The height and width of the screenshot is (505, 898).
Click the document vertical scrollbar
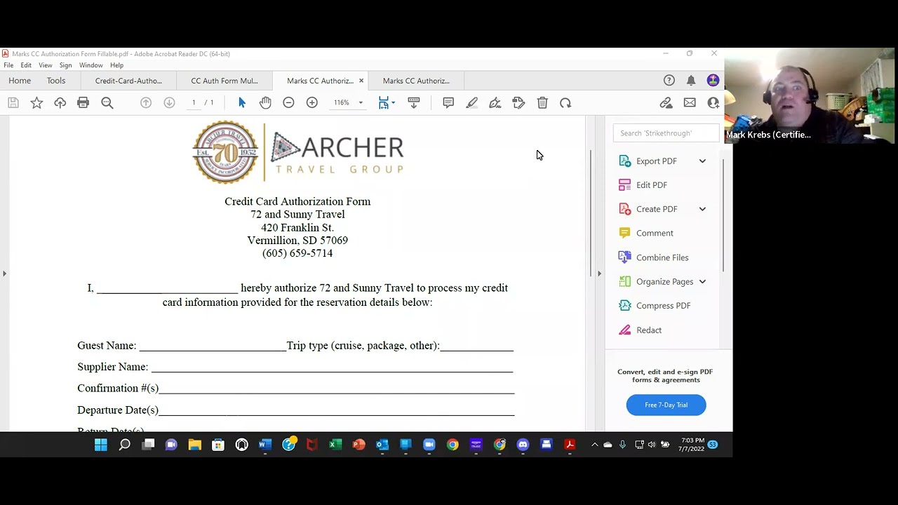(590, 212)
